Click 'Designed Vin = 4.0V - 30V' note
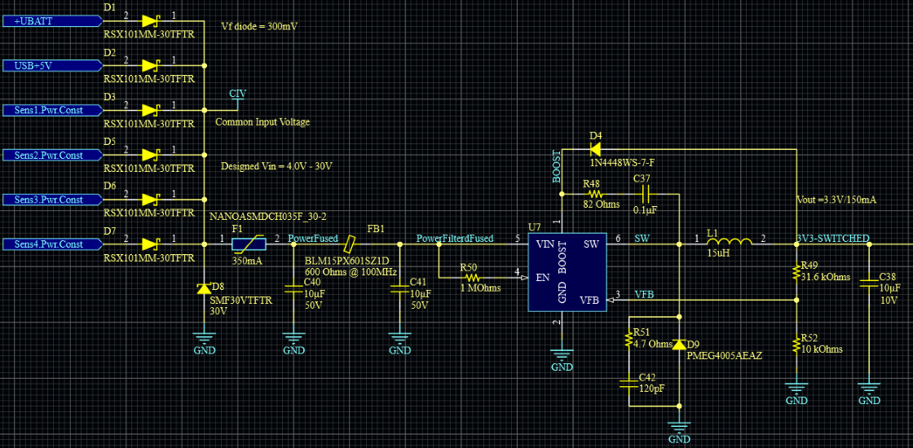 click(x=276, y=166)
